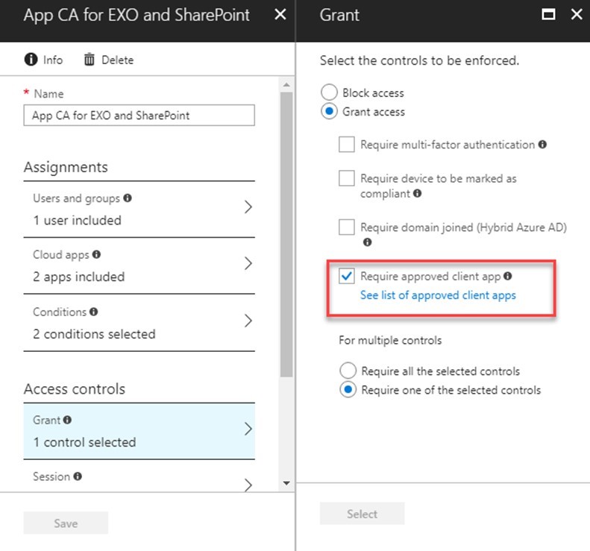Open info tooltip next to Conditions
The width and height of the screenshot is (590, 551).
coord(94,312)
